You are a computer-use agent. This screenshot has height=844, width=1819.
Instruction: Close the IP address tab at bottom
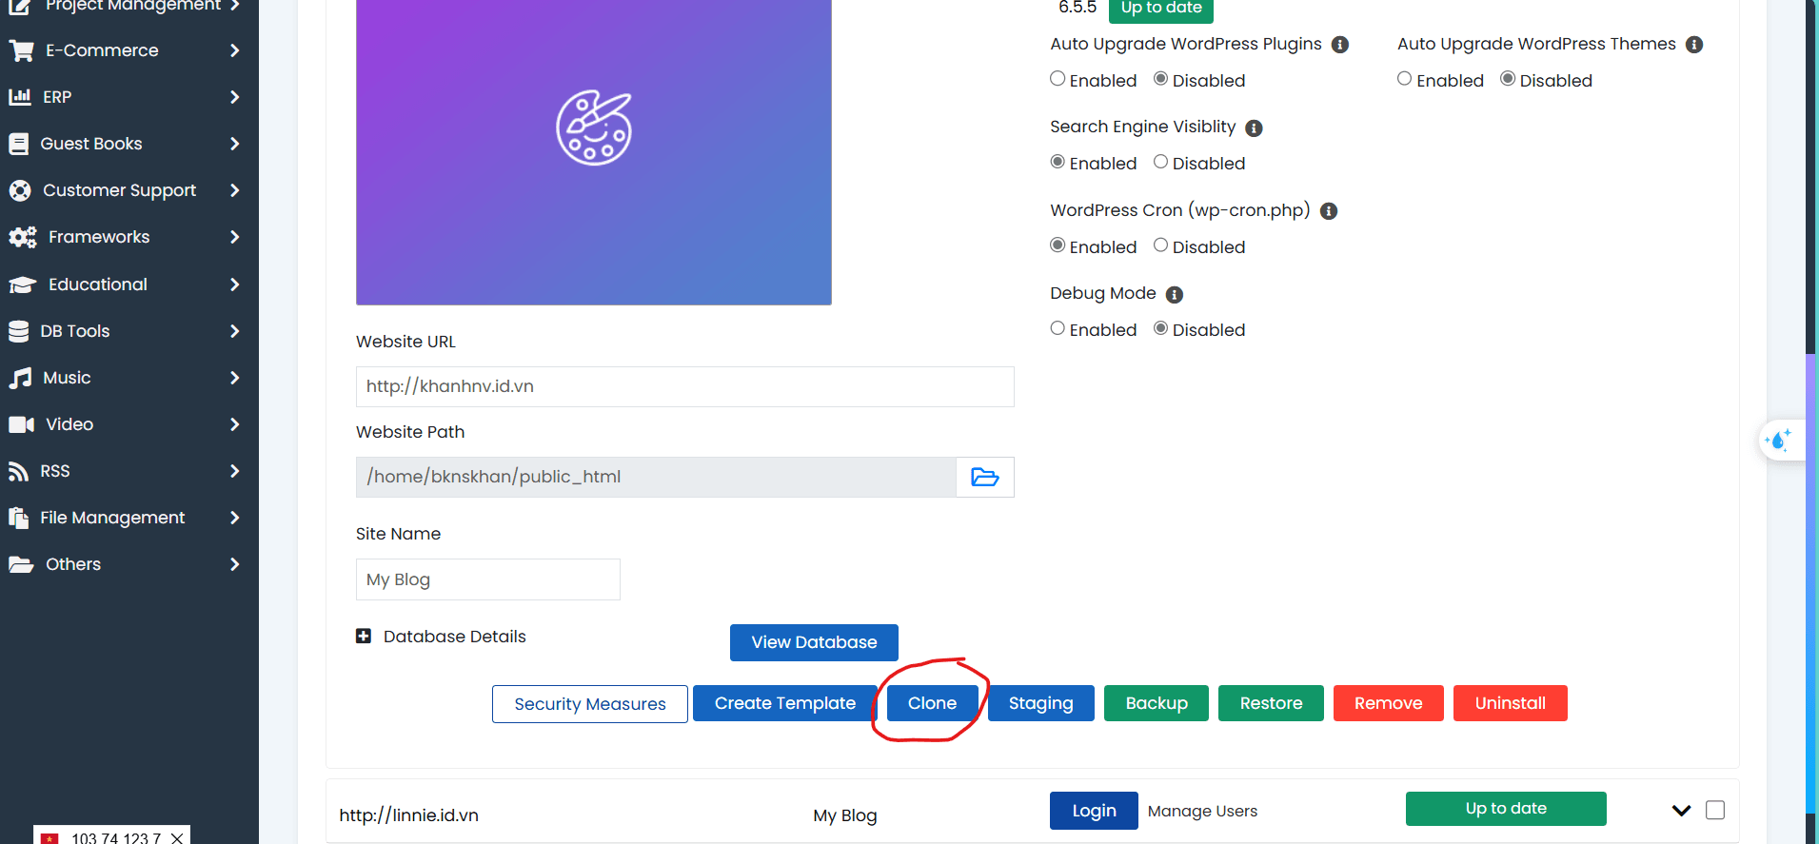point(177,838)
